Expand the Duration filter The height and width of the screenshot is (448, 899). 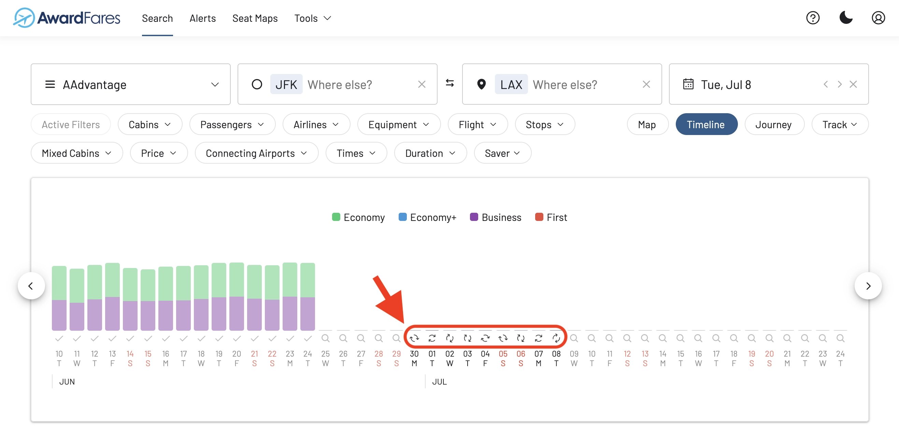[x=430, y=153]
